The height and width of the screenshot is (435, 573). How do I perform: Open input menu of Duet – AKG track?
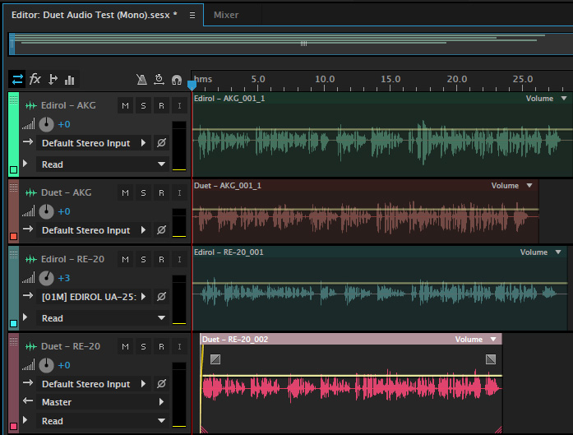click(x=94, y=230)
